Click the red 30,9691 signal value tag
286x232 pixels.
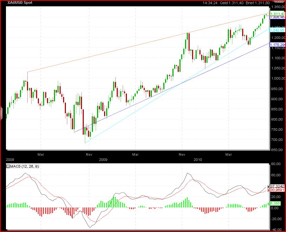coord(277,190)
